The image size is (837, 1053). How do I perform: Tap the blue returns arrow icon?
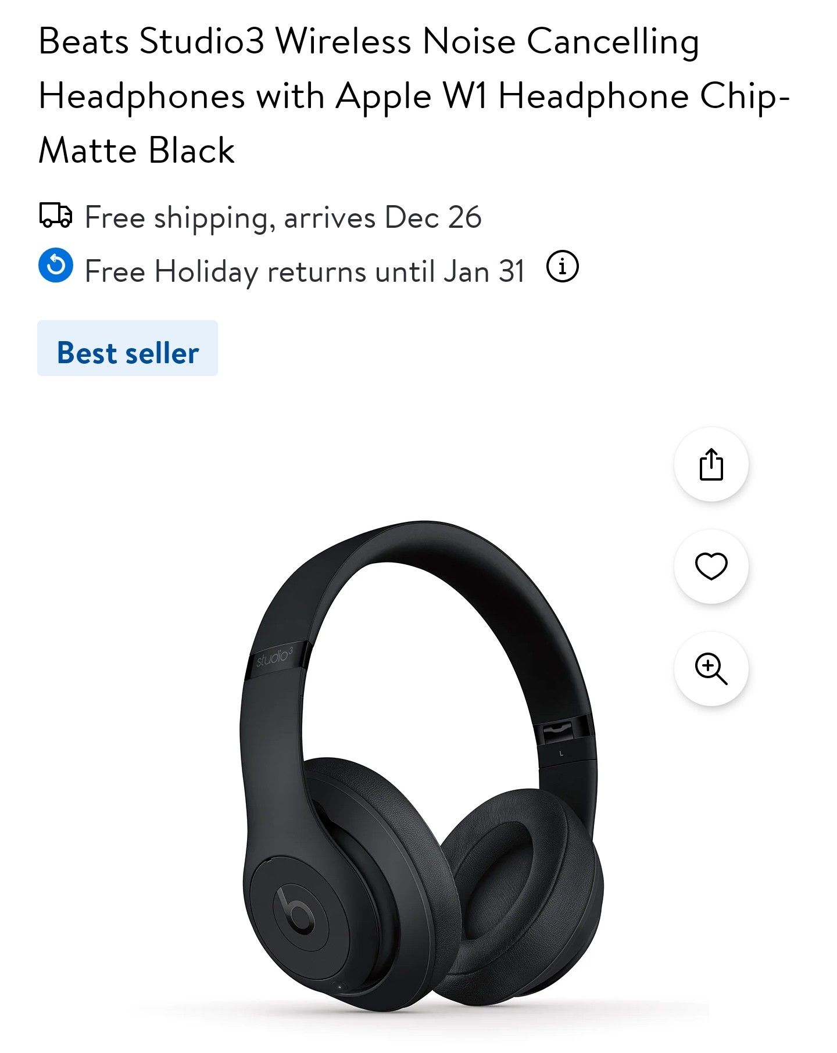(x=56, y=266)
